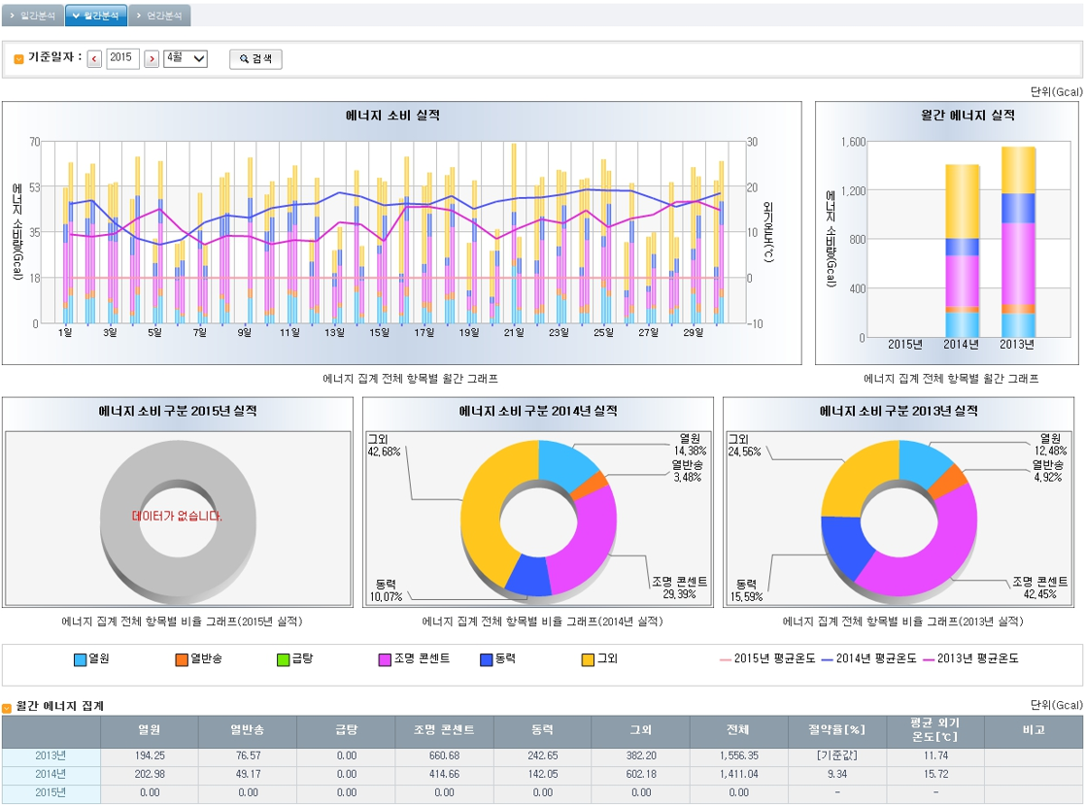Select the 2014년 row in the table
Image resolution: width=1086 pixels, height=805 pixels.
(x=51, y=774)
